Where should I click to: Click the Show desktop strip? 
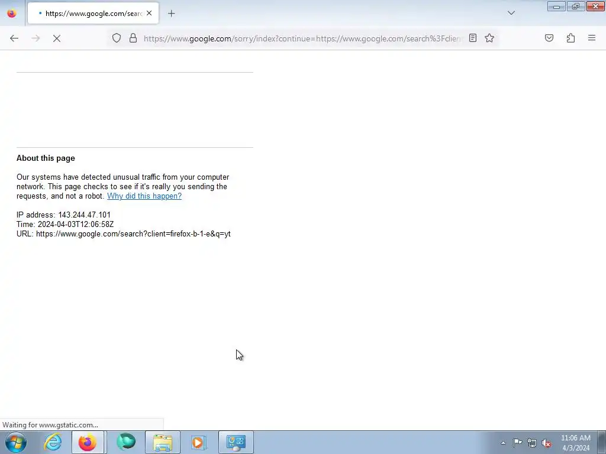pos(602,442)
